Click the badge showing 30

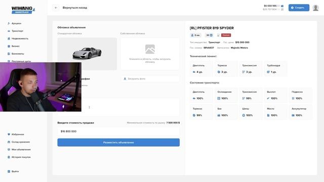(x=209, y=35)
